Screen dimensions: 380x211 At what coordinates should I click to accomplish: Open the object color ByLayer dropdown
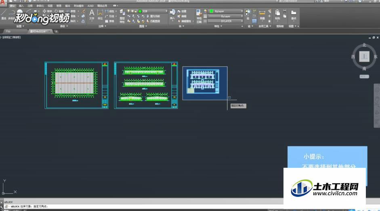[226, 11]
